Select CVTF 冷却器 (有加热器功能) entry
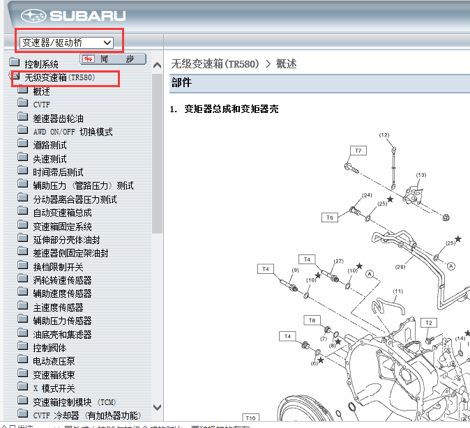The image size is (470, 428). [87, 415]
